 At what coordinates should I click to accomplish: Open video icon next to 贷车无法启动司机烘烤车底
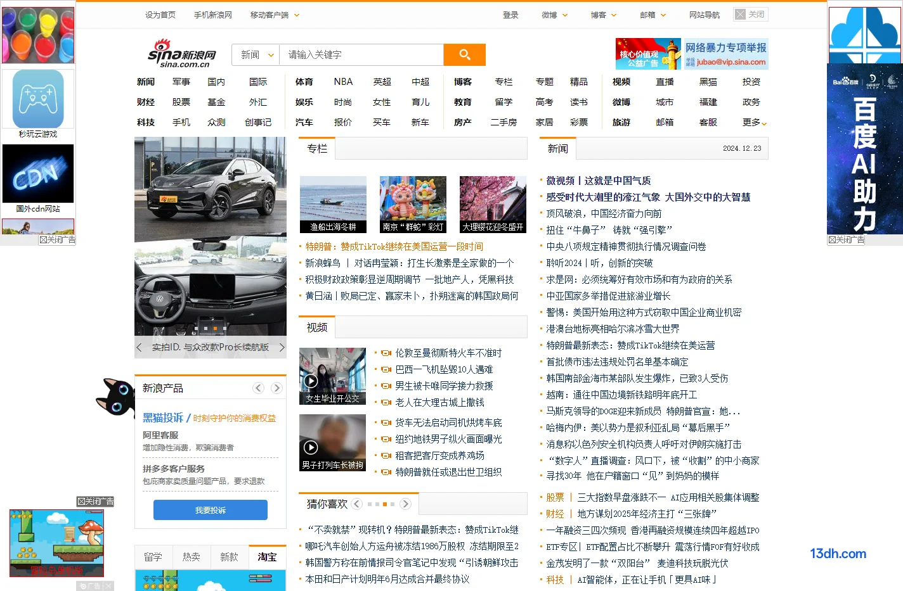tap(386, 423)
